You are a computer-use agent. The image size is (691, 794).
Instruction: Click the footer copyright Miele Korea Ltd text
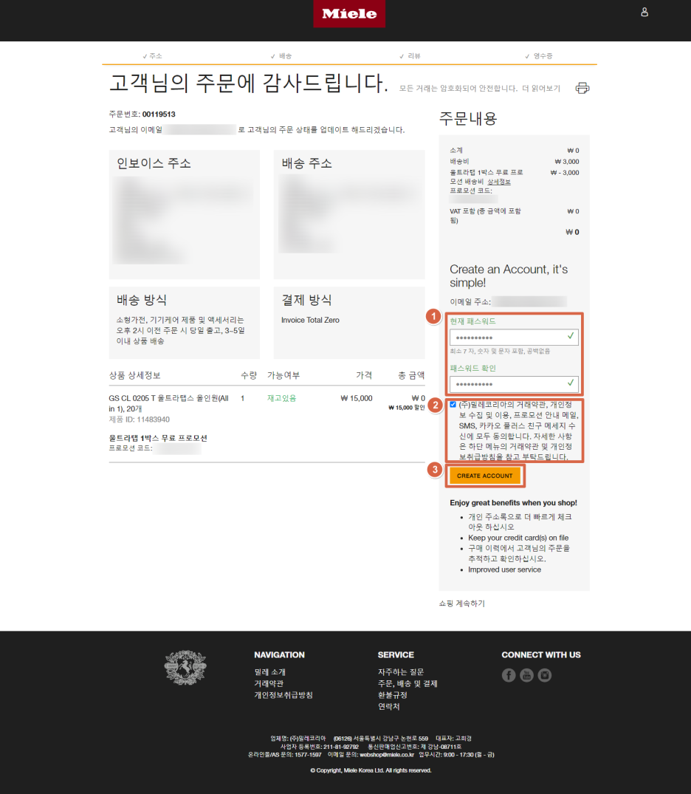coord(371,770)
